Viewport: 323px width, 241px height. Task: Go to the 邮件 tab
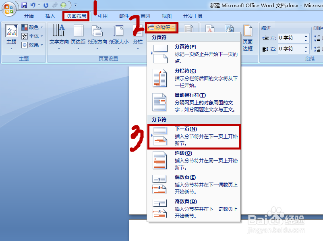pyautogui.click(x=124, y=16)
